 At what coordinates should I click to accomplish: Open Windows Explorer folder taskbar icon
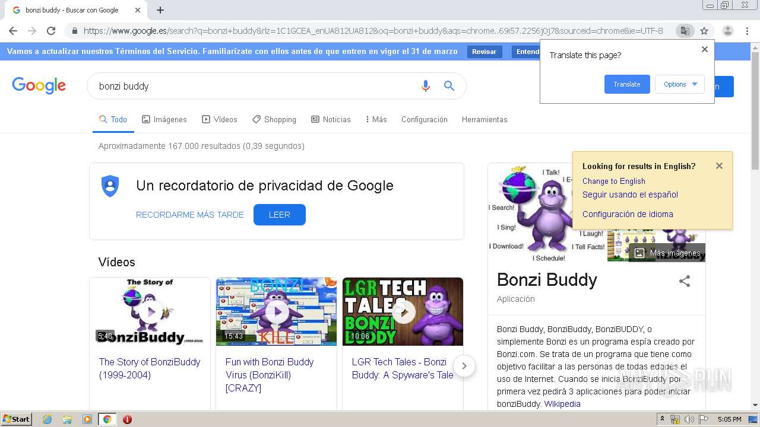[67, 419]
